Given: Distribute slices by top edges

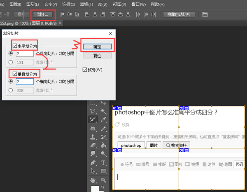Looking at the screenshot, I should [113, 14].
